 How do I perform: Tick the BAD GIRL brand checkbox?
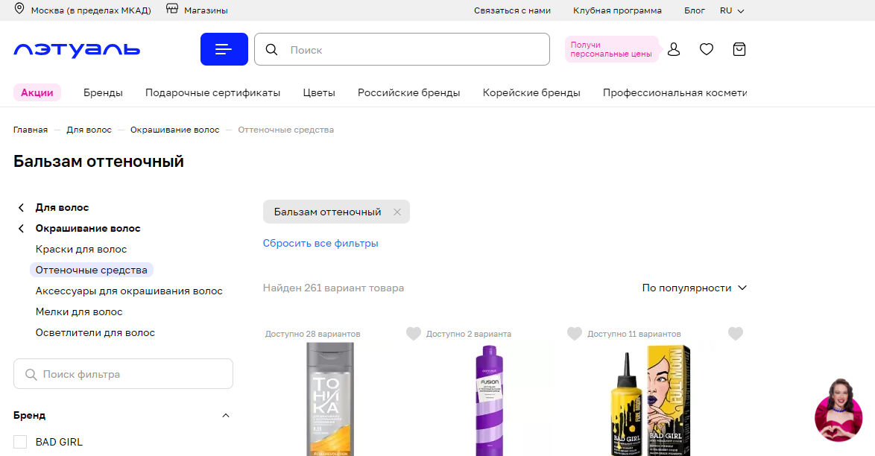(x=20, y=442)
